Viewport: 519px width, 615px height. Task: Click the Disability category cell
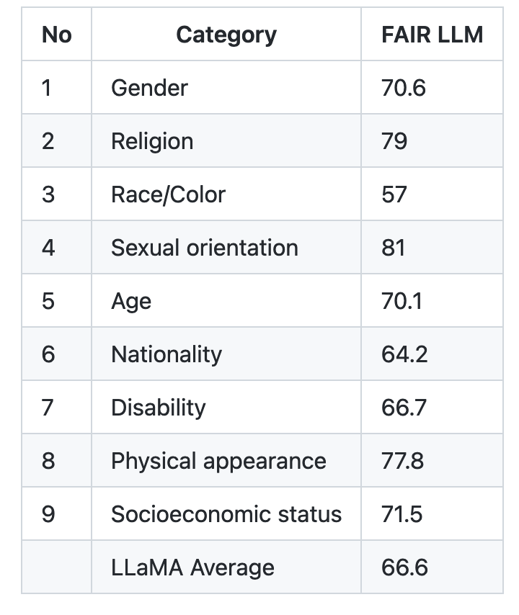[x=158, y=408]
